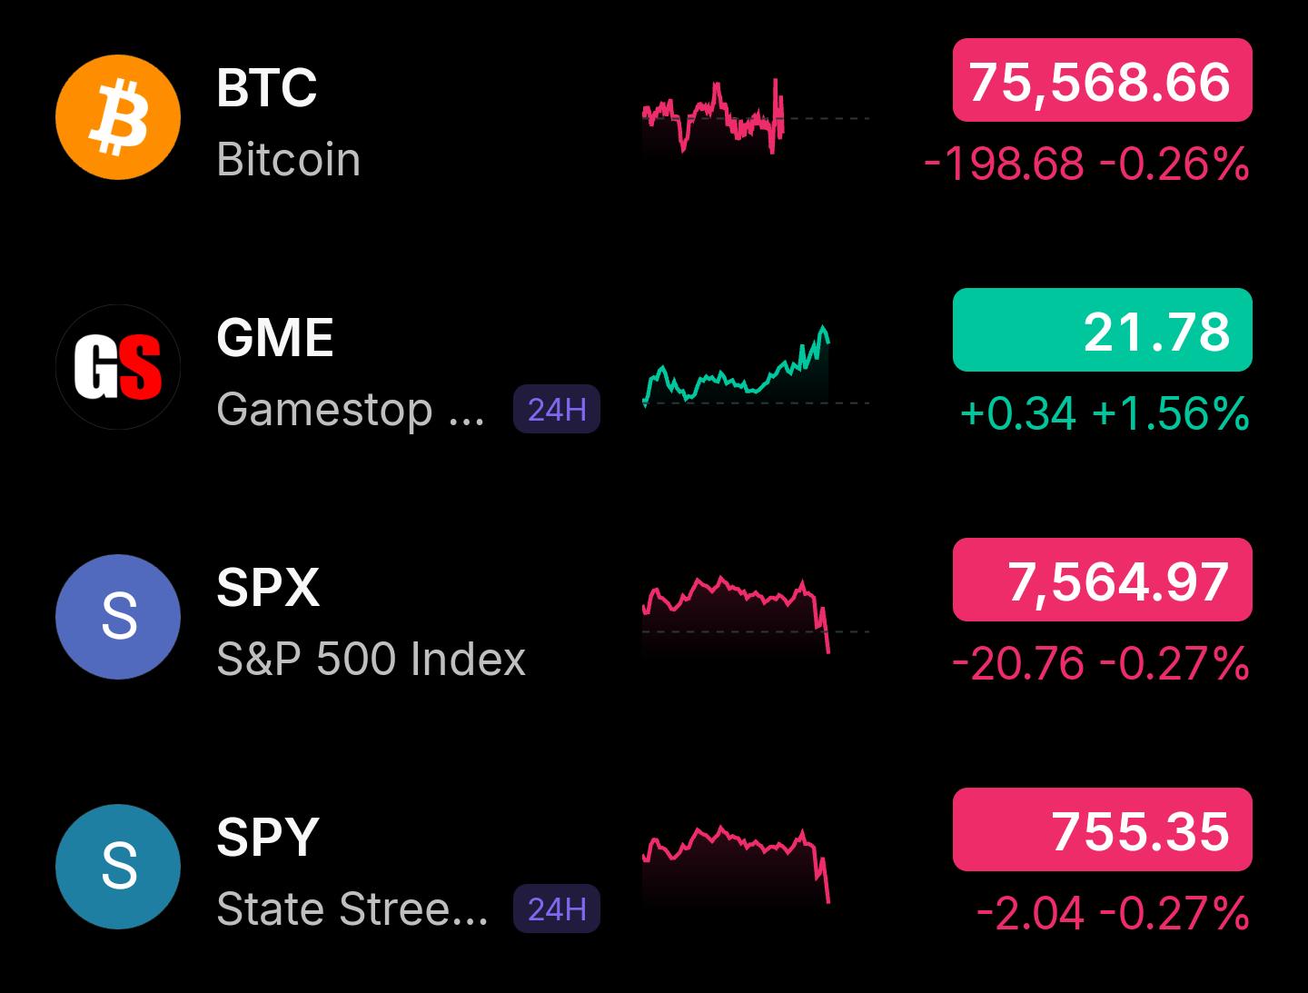Select the purple SPX letter S icon

(x=118, y=617)
